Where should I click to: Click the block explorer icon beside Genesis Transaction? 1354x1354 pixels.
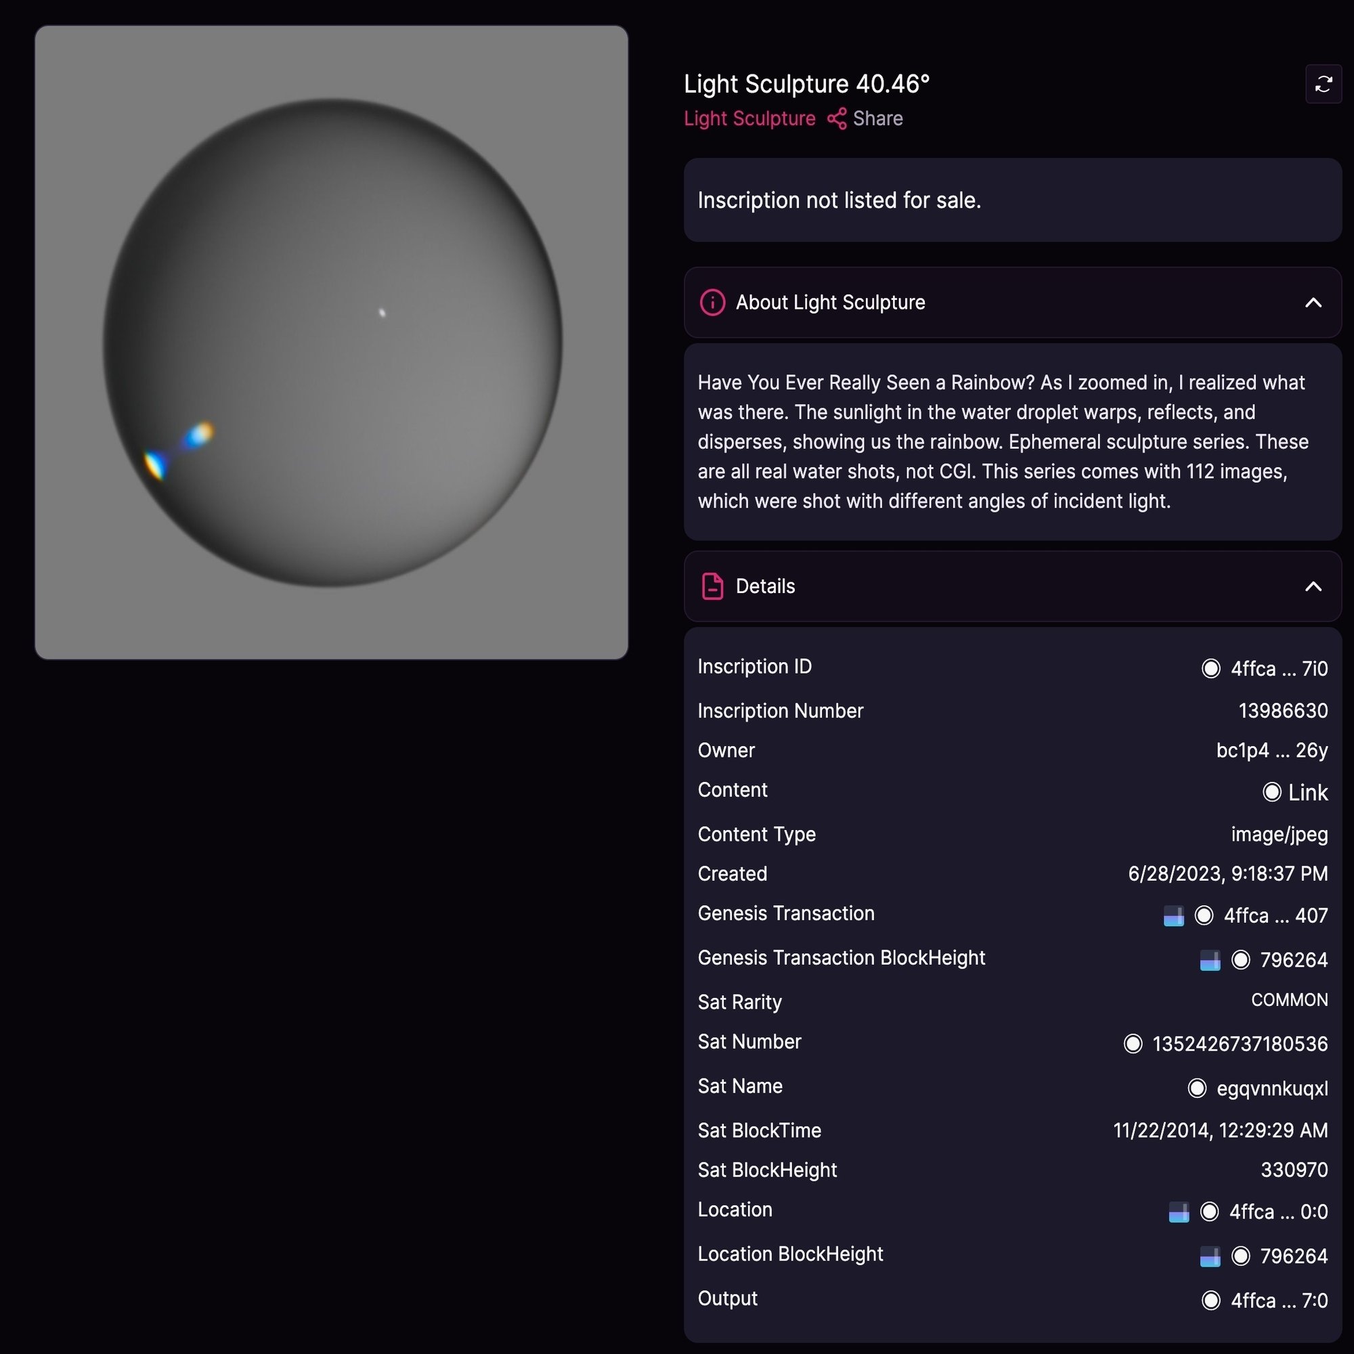point(1174,916)
